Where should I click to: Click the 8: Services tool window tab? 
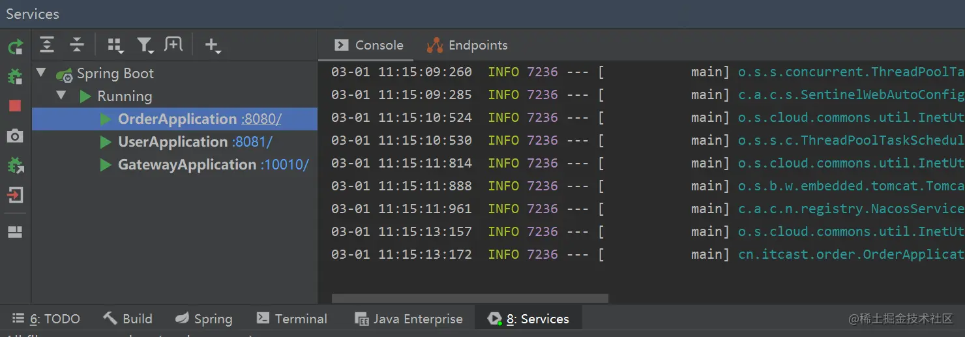[528, 319]
